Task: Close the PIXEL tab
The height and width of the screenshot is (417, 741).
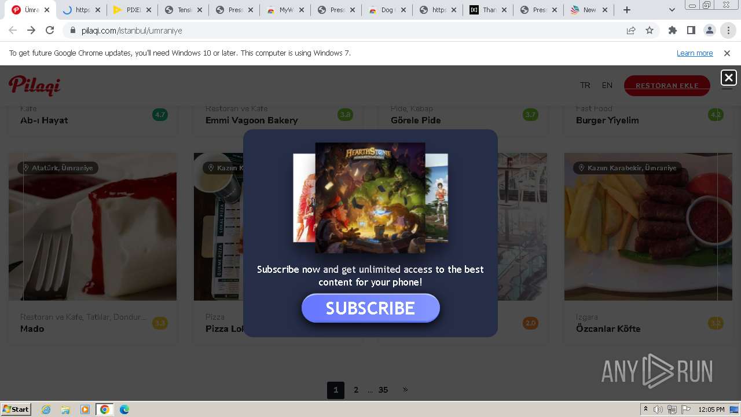Action: tap(149, 10)
